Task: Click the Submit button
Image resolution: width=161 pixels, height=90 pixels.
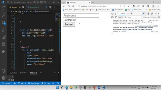Action: 69,24
